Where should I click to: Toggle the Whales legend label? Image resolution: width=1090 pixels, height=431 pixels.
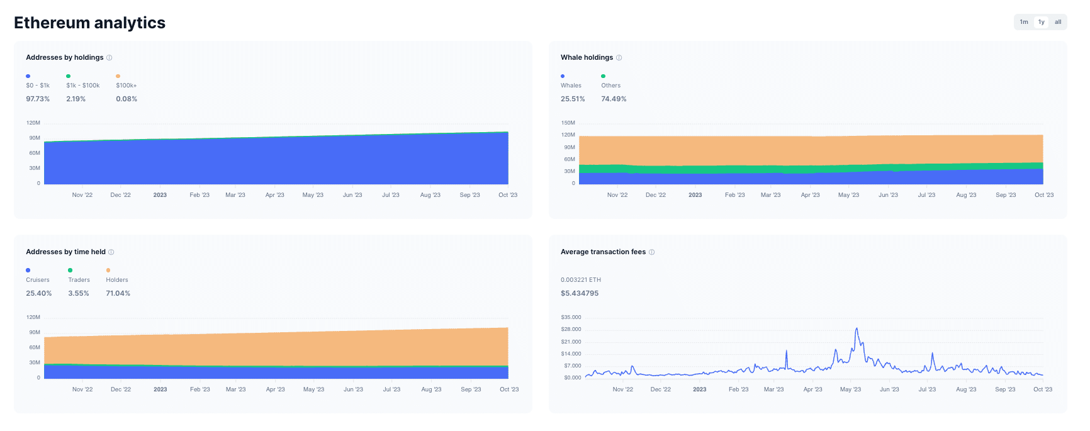(571, 86)
